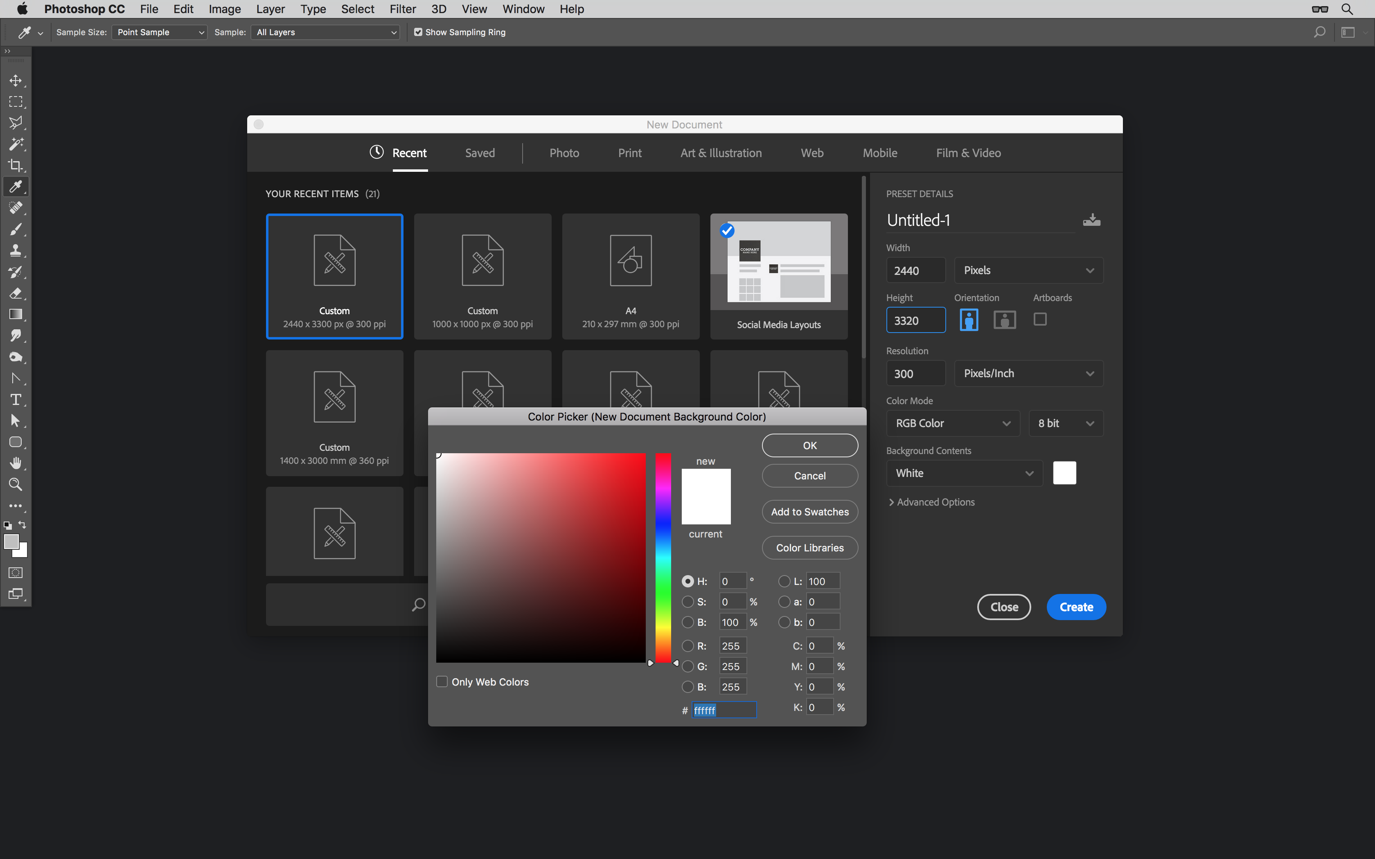Select the Brush tool
The image size is (1375, 859).
click(x=15, y=229)
